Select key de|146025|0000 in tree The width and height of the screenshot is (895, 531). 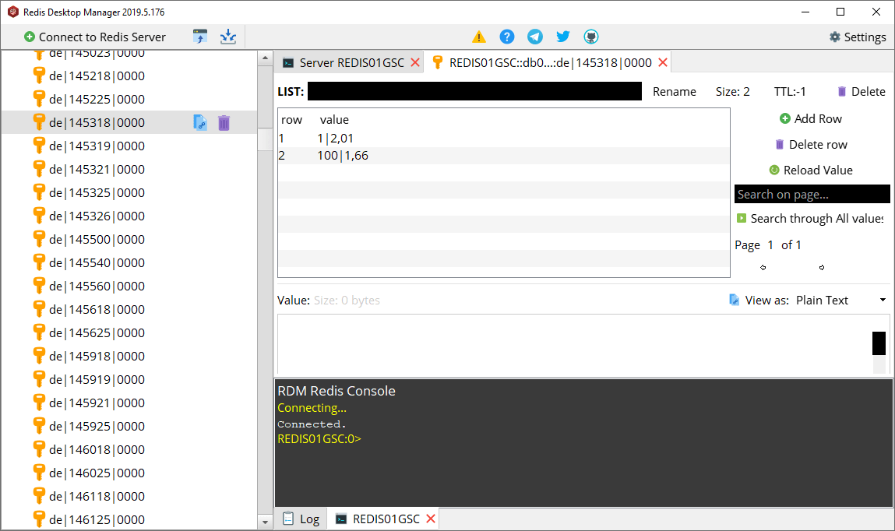(x=97, y=473)
